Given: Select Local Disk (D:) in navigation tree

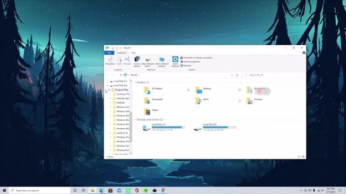Looking at the screenshot, I should 120,85.
